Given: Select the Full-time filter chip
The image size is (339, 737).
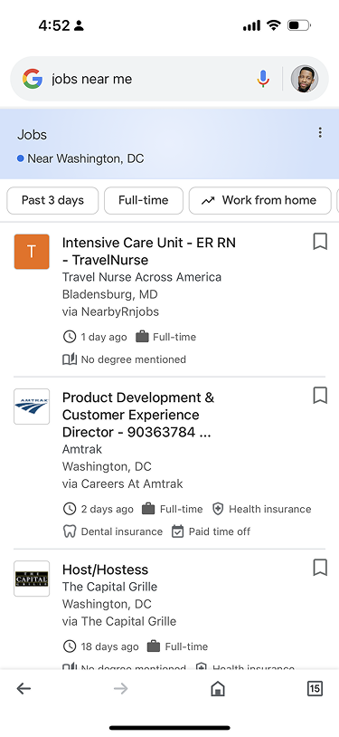Looking at the screenshot, I should coord(143,200).
